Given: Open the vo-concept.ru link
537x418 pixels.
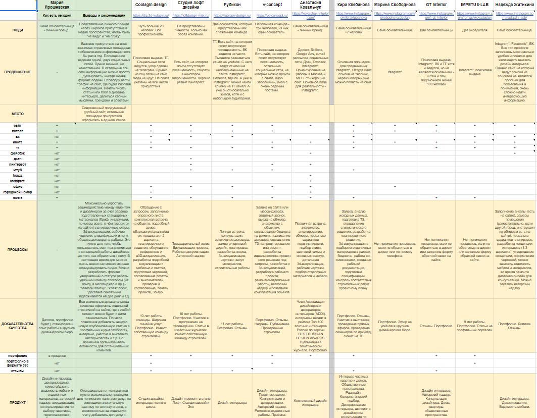Looking at the screenshot, I should 272,16.
